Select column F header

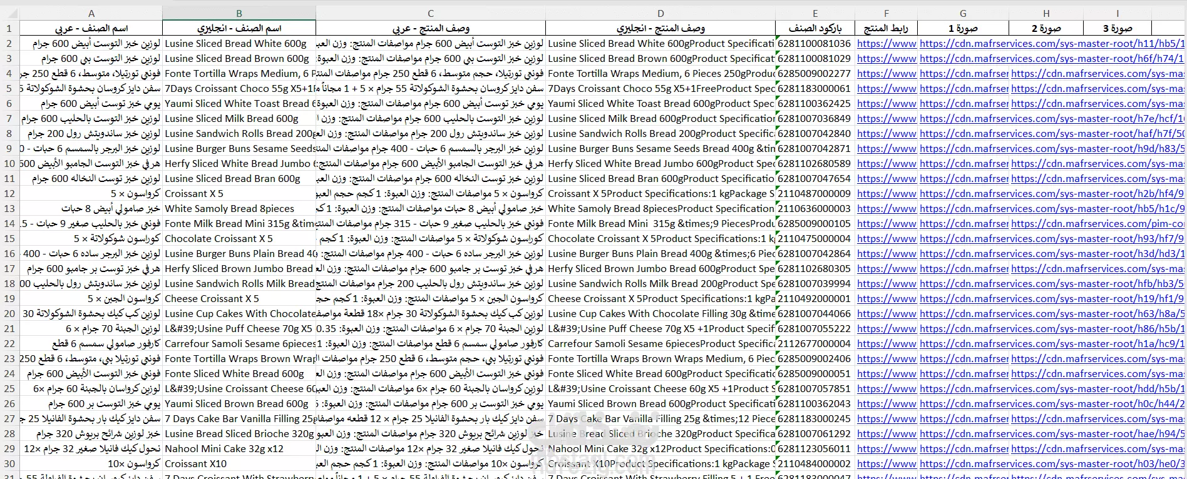886,13
